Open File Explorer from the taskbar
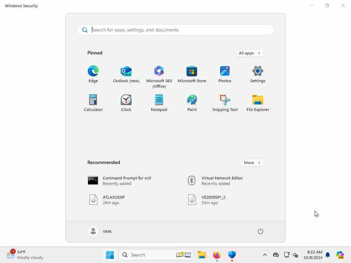Screen dimensions: 351x263 point(202,255)
